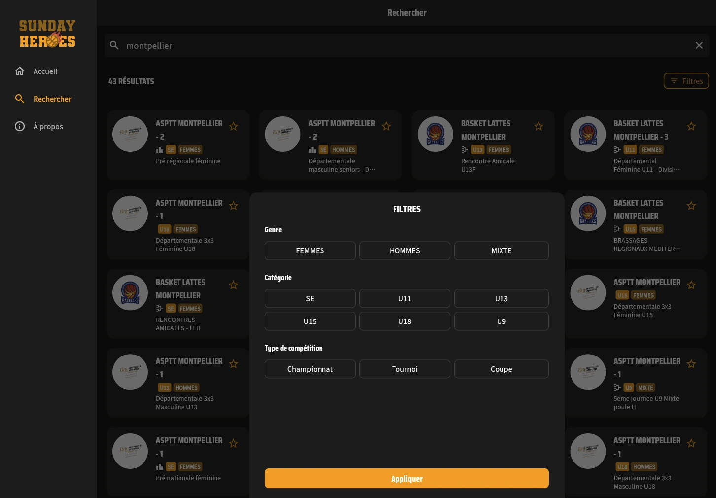Favorite ASPTT Montpellier Pré nationale féminine
The height and width of the screenshot is (498, 716).
coord(234,443)
